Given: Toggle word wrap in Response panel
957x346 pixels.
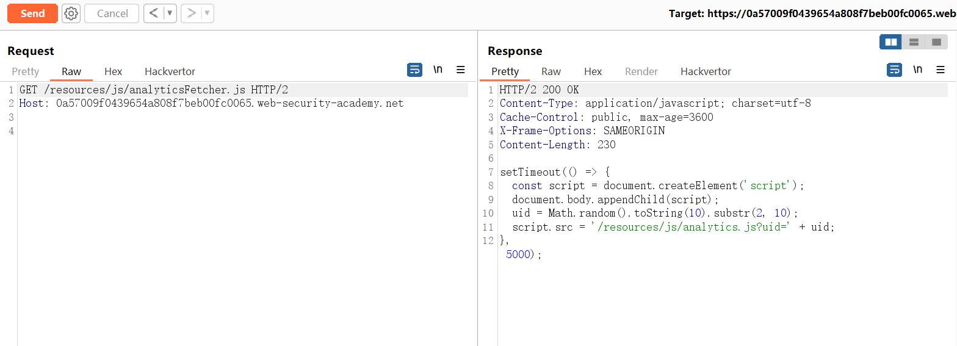Looking at the screenshot, I should pos(894,70).
